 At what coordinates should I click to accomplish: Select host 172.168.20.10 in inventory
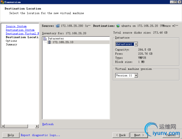tap(63, 42)
